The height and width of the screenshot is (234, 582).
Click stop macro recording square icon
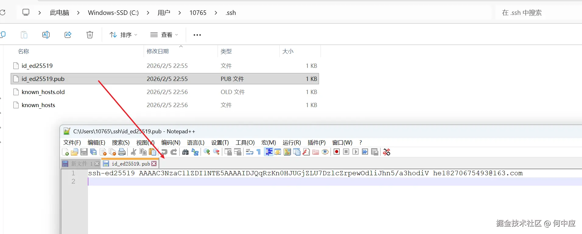point(346,152)
